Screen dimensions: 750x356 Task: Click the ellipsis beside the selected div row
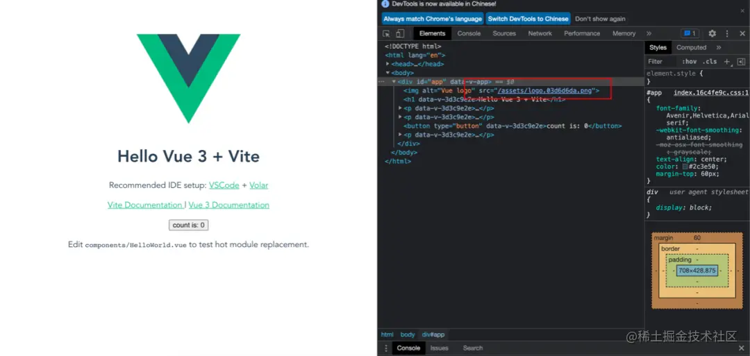[381, 82]
